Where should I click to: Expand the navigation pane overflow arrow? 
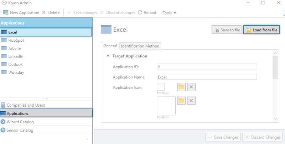click(x=87, y=139)
